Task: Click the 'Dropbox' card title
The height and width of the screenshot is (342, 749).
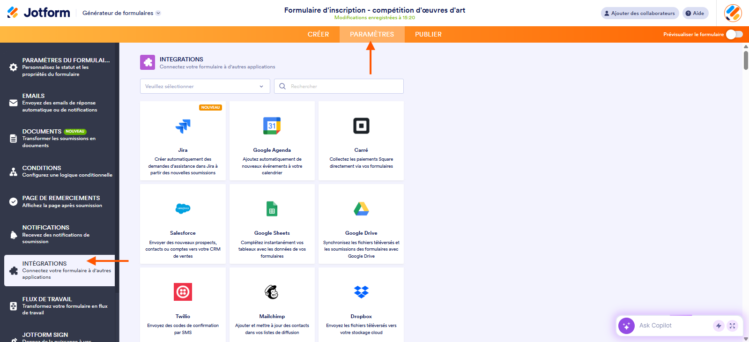Action: click(361, 316)
